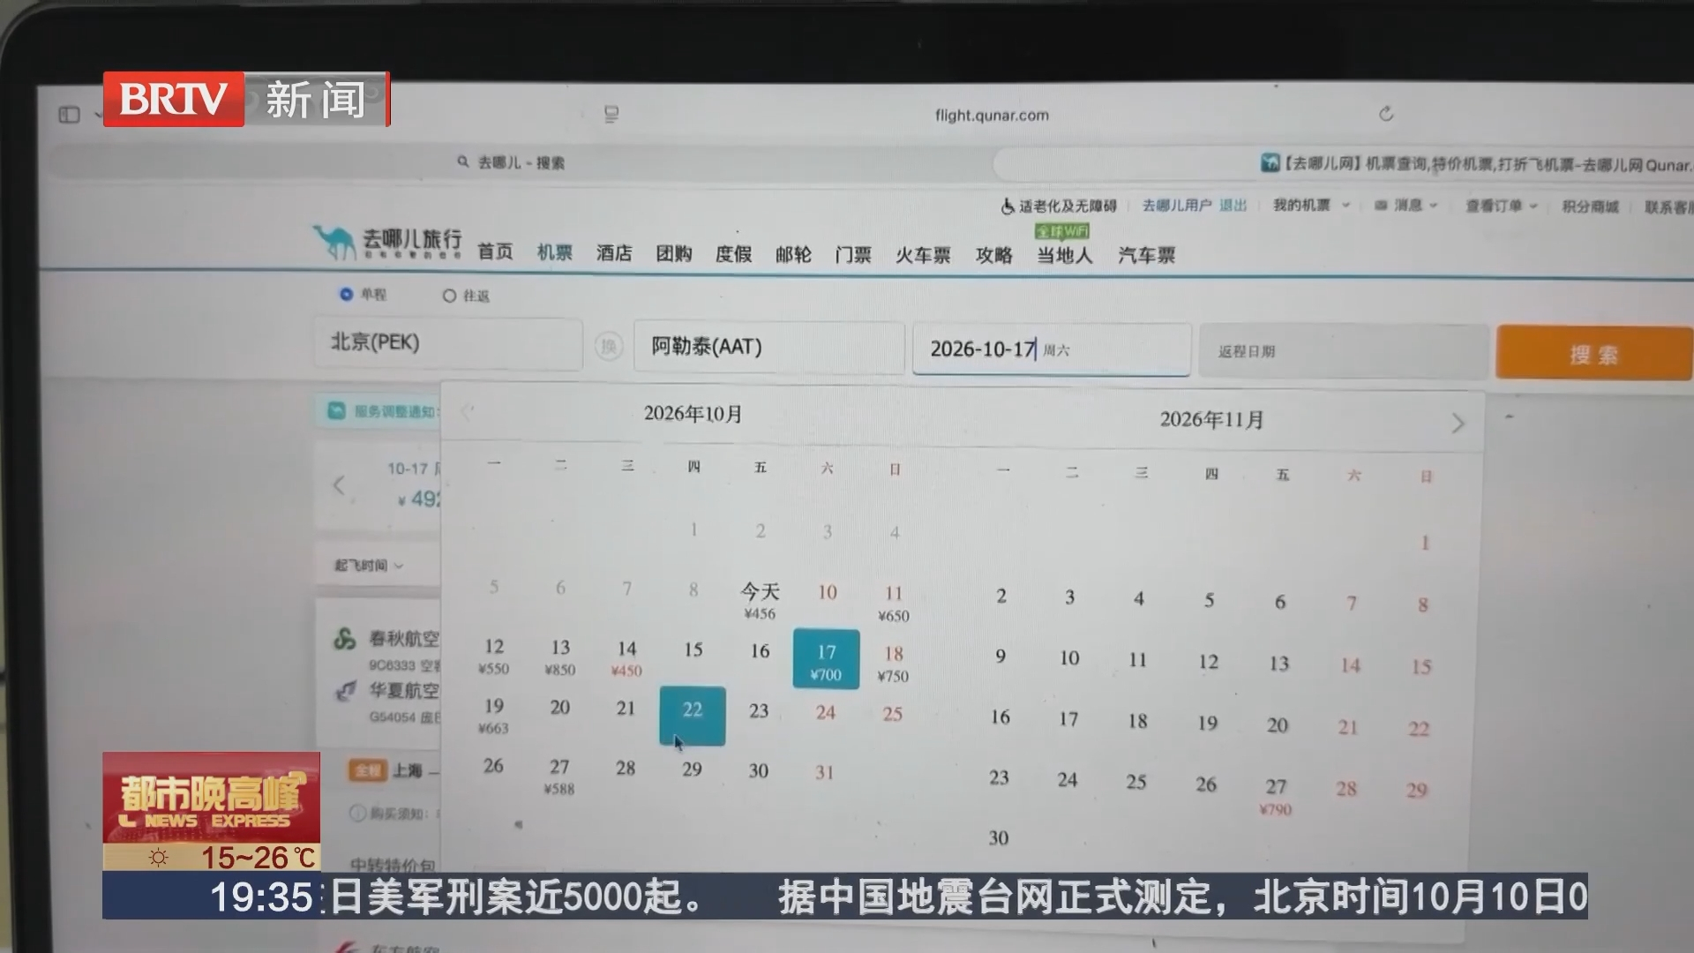Click the Qunar favicon on the right browser tab
The width and height of the screenshot is (1694, 953).
pos(1270,163)
